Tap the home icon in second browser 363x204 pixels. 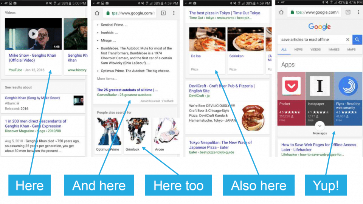click(97, 13)
